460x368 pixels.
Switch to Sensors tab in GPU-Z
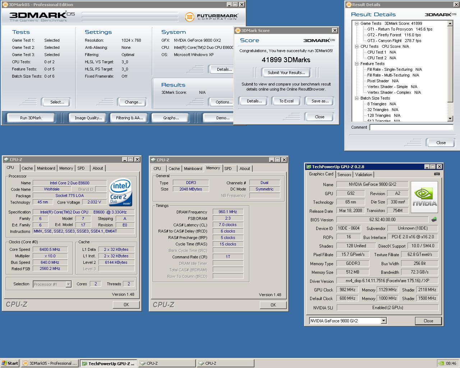344,175
